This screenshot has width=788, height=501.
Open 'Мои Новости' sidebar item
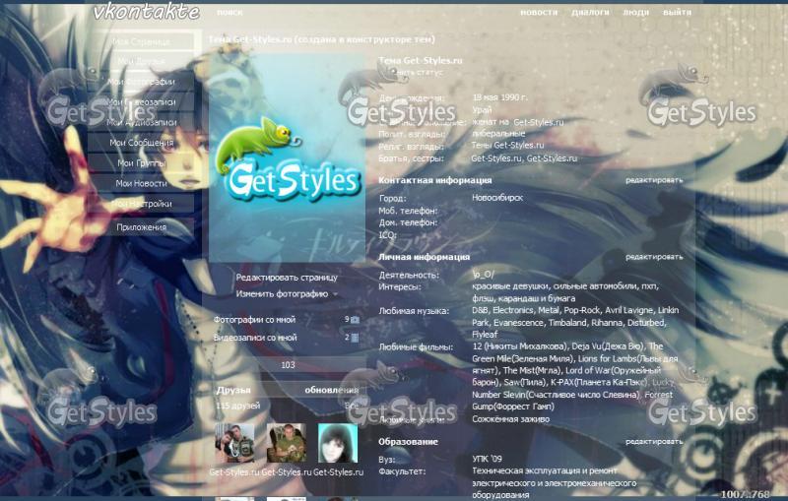(x=141, y=184)
